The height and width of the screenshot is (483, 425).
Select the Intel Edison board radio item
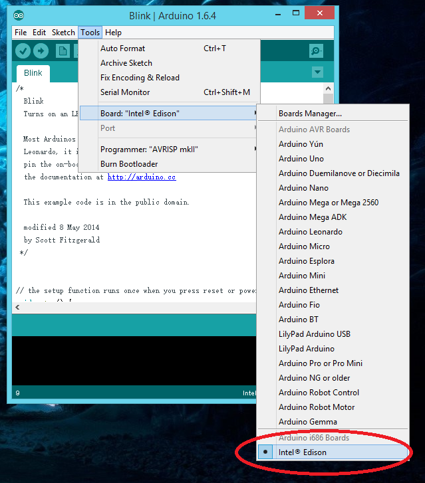click(x=333, y=452)
